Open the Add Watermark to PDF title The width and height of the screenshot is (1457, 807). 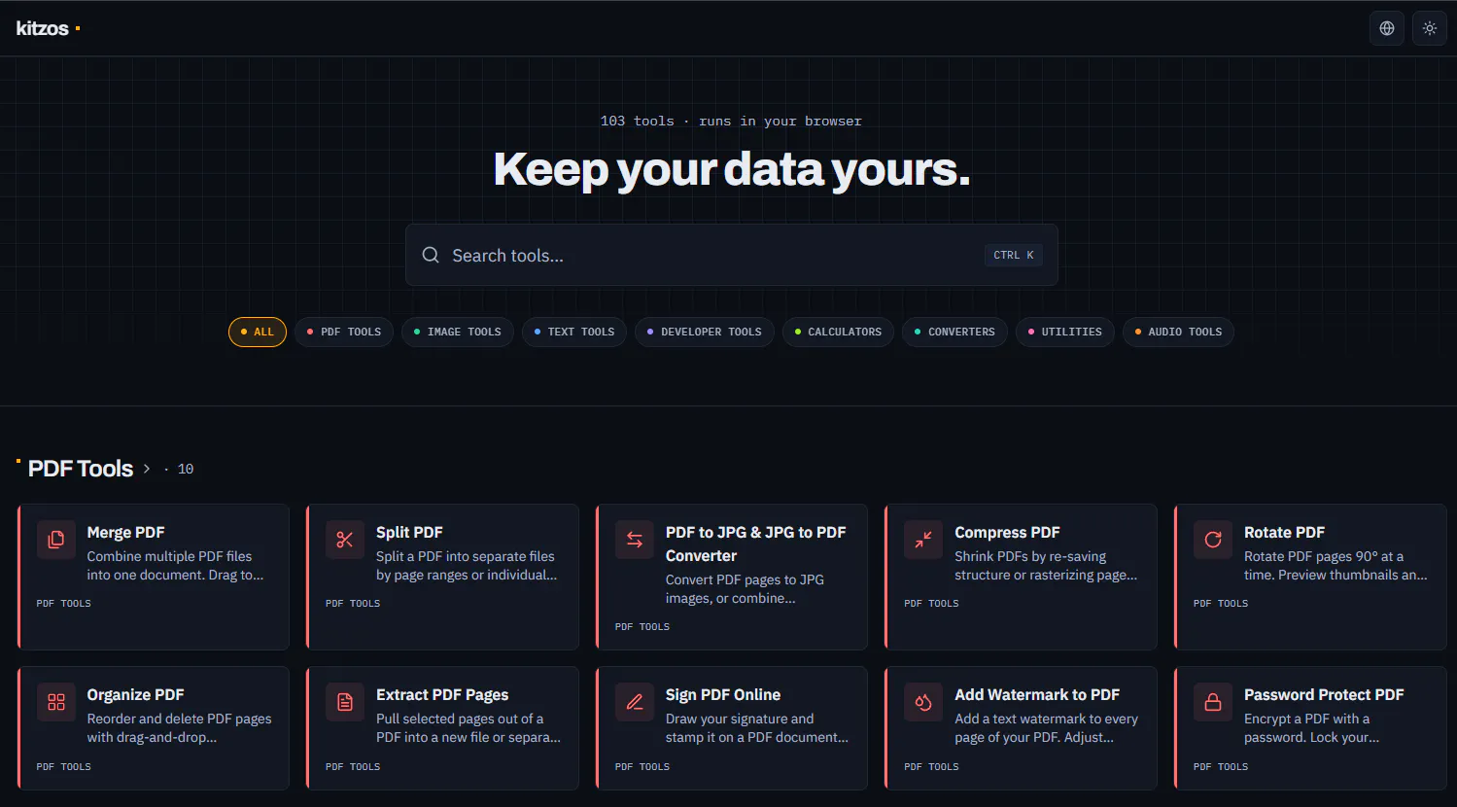click(x=1037, y=695)
